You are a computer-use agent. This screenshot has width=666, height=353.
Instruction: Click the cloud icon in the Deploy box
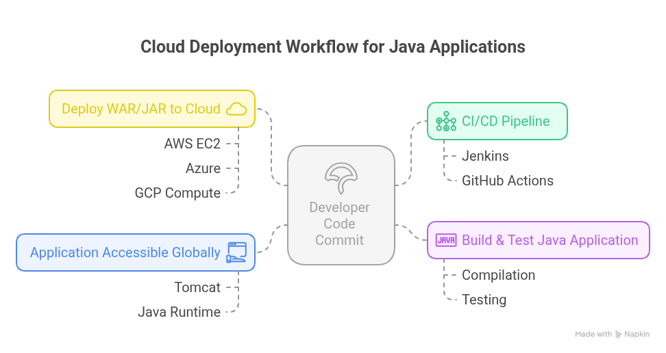coord(236,109)
